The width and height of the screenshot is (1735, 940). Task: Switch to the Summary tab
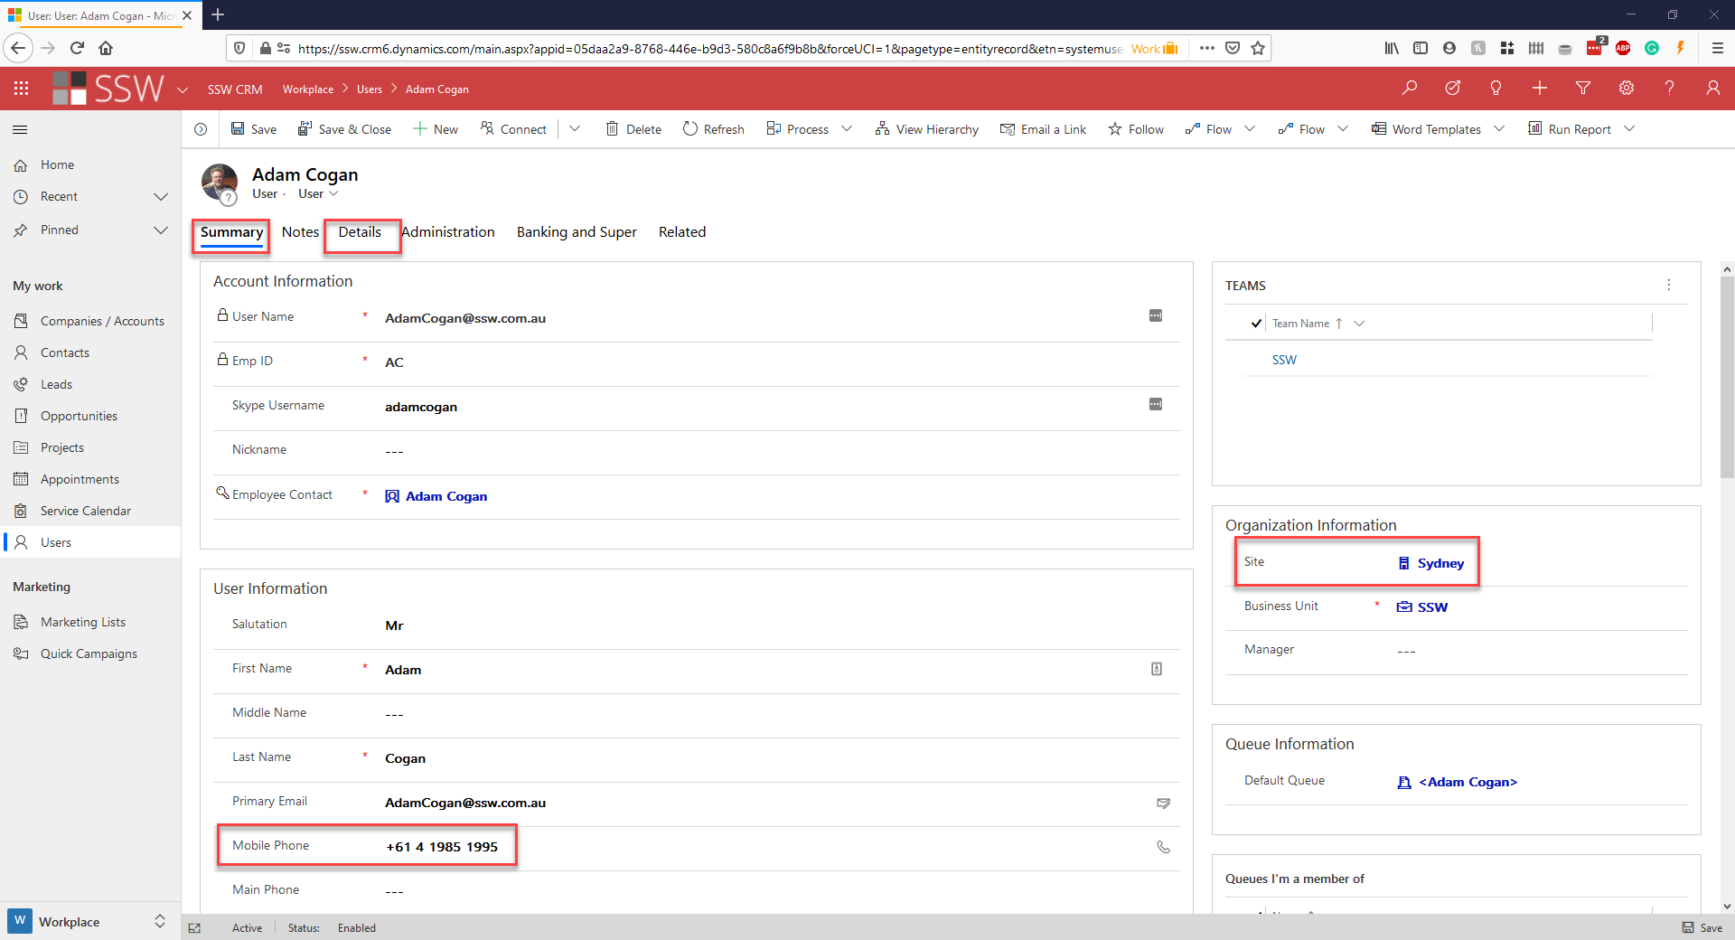(231, 232)
